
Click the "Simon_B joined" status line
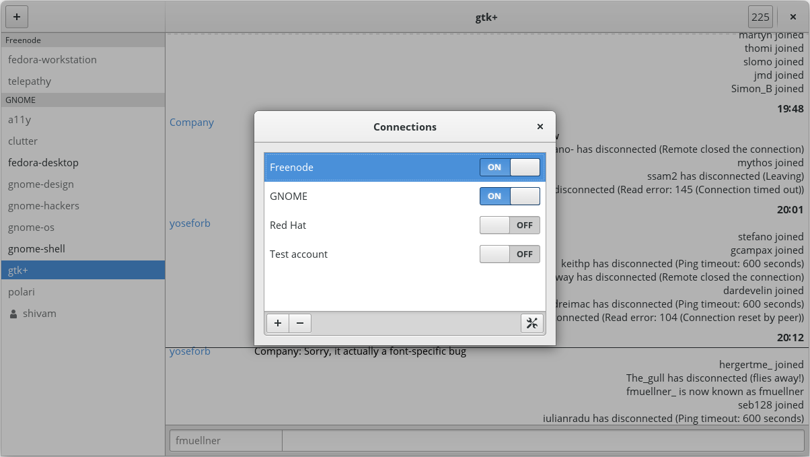point(768,88)
